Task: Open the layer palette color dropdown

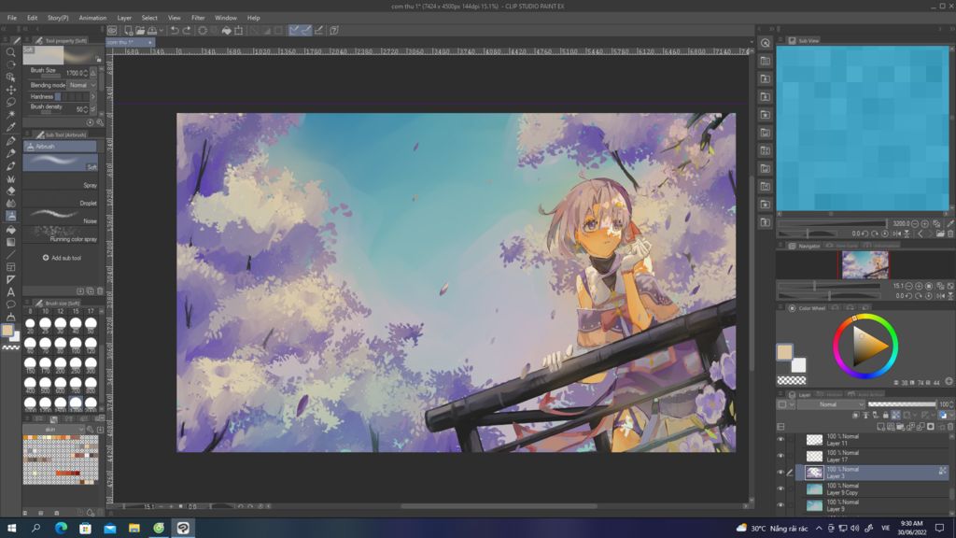Action: coord(785,404)
